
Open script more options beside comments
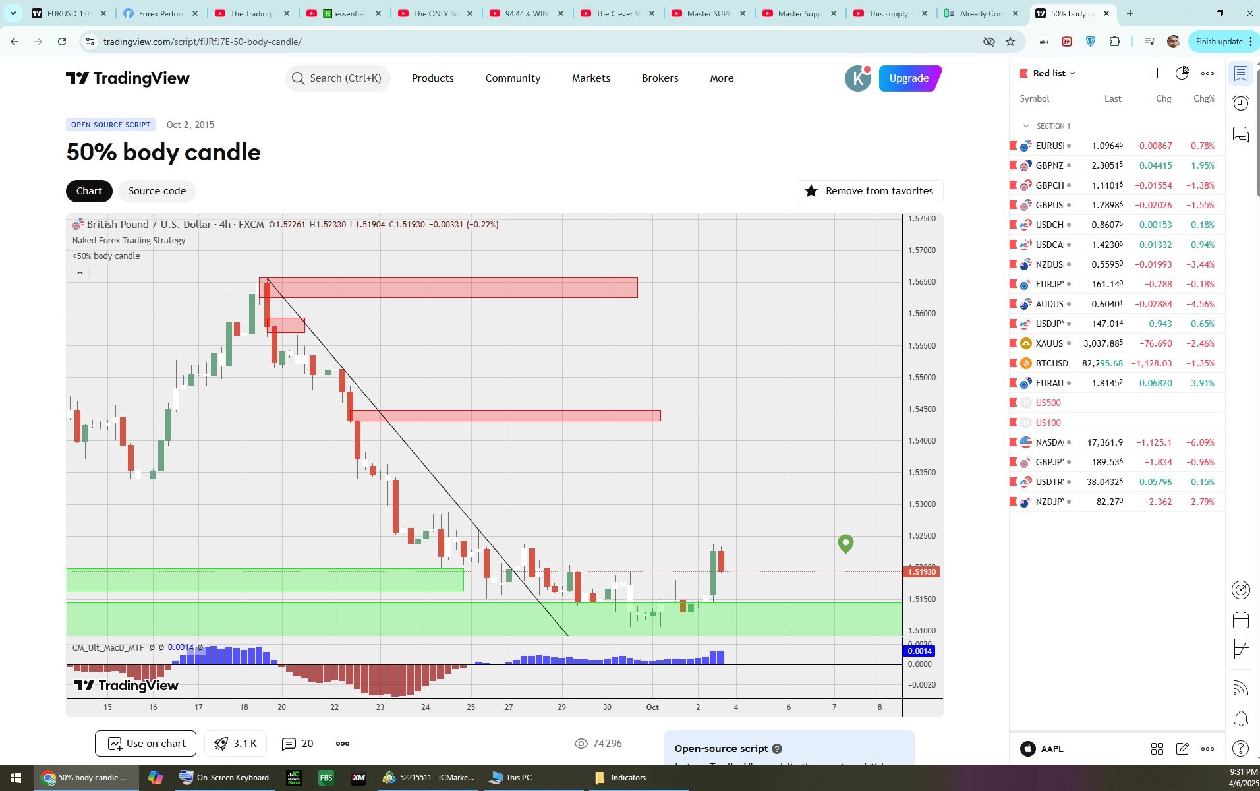pyautogui.click(x=343, y=744)
